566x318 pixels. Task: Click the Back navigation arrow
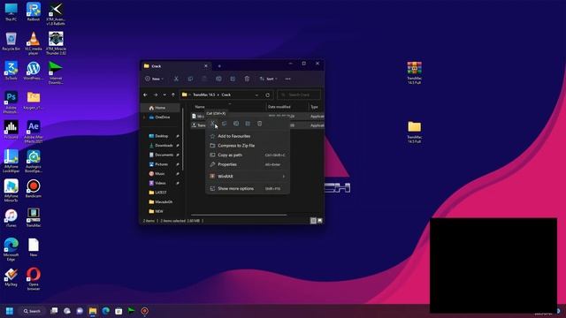[145, 95]
